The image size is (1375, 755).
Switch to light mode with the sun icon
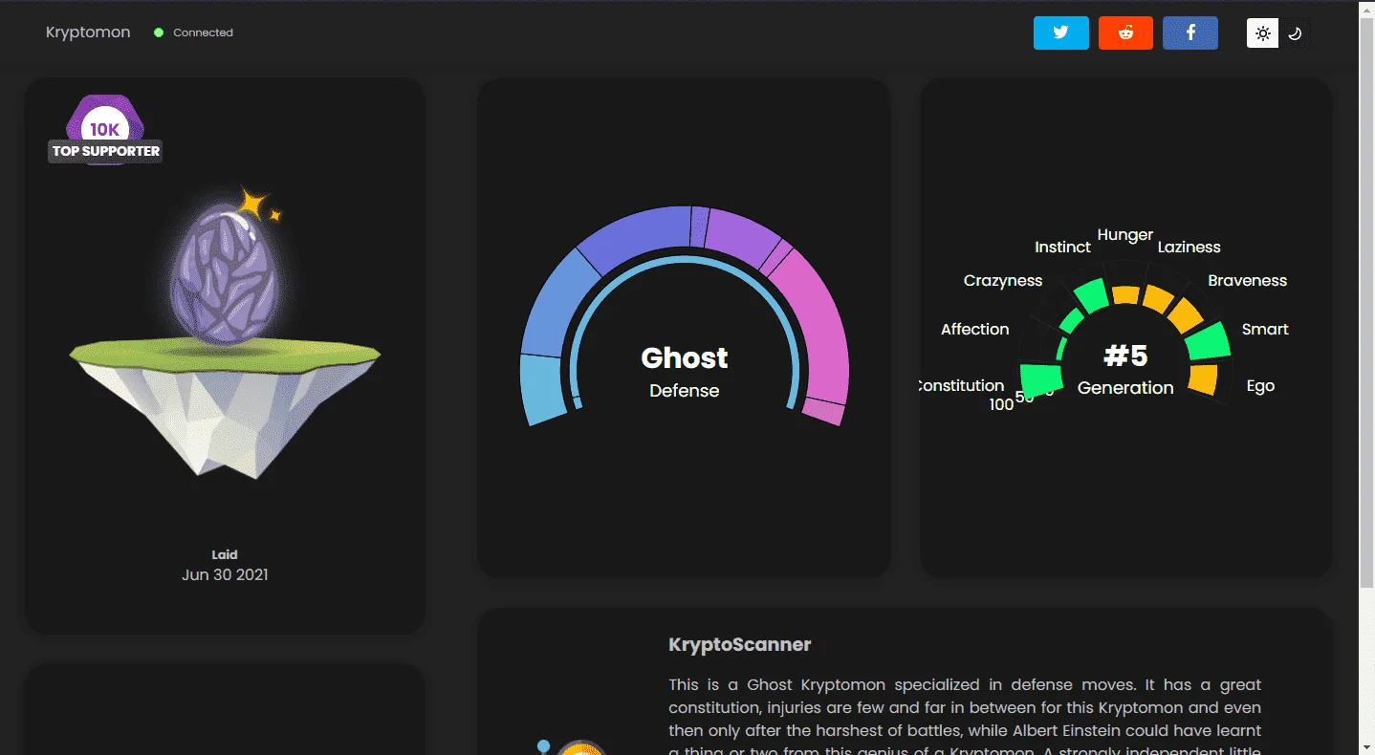(x=1262, y=33)
